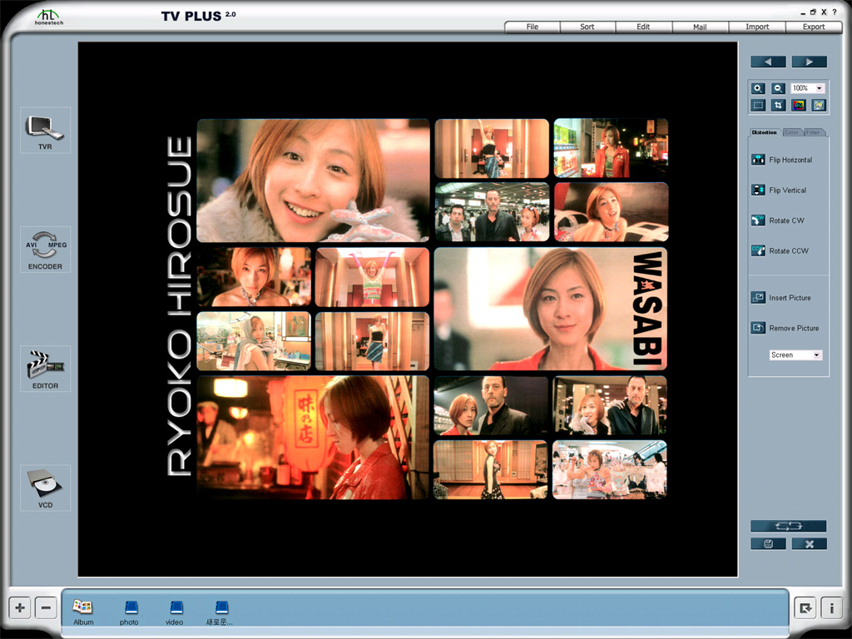Open the Mail menu
This screenshot has width=852, height=639.
tap(700, 27)
